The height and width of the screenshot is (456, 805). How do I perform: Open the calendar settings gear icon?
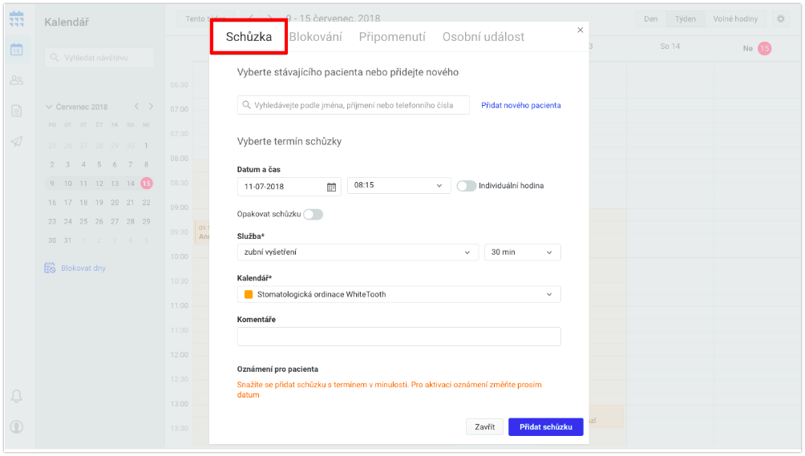click(x=781, y=19)
